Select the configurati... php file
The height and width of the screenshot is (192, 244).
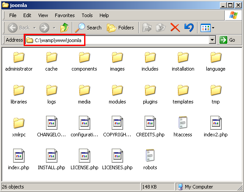[x=85, y=126]
